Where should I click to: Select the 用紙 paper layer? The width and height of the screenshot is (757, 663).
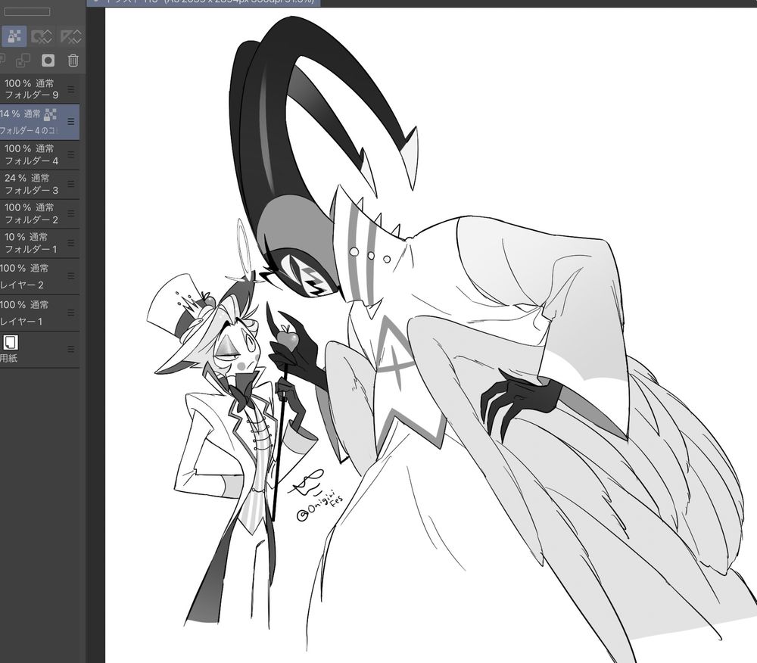[39, 350]
